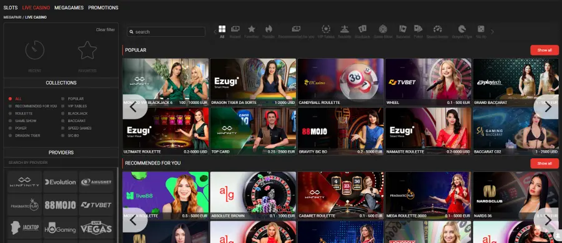Viewport: 562px width, 243px height.
Task: Filter by HoGaming provider logo
Action: click(x=60, y=227)
